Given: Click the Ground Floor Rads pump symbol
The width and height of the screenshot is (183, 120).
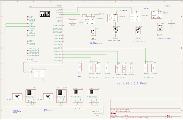Looking at the screenshot, I should (x=116, y=31).
